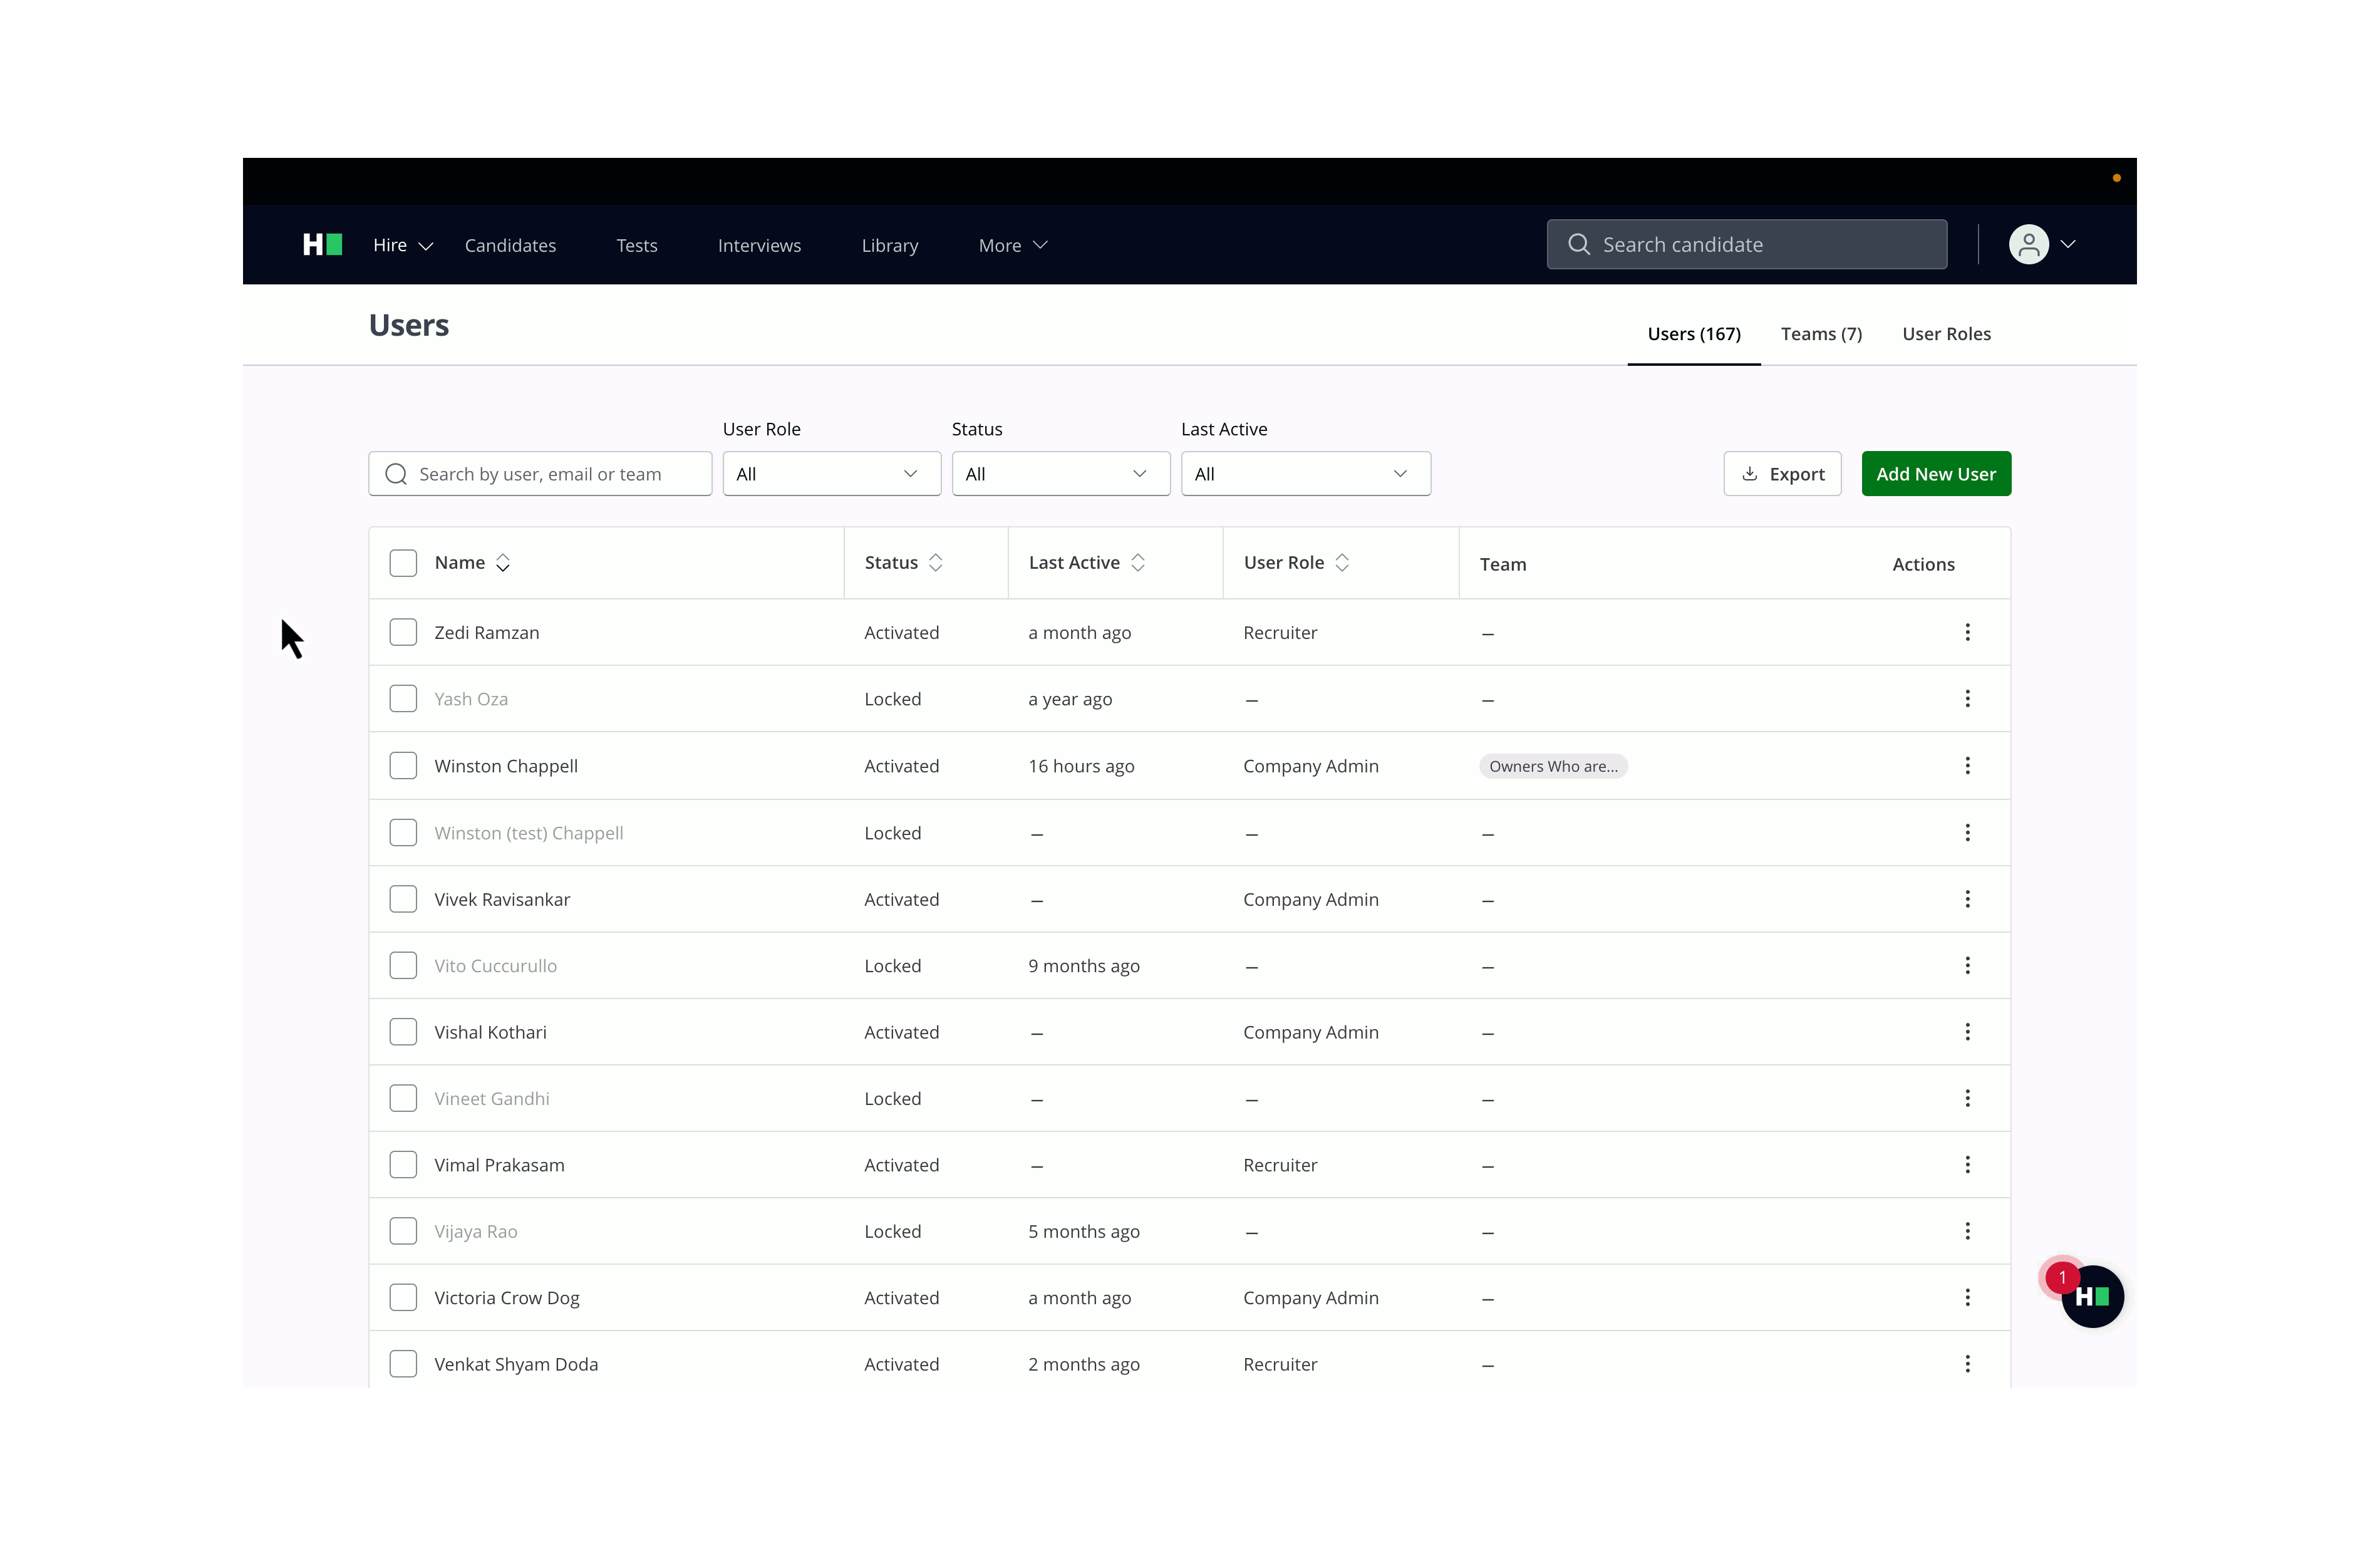Select the Yash Oza row checkbox

(x=403, y=699)
